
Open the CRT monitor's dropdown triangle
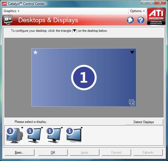pos(22,128)
